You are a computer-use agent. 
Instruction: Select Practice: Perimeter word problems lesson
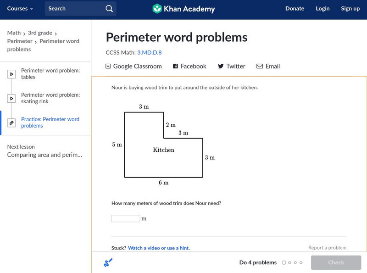(x=50, y=123)
